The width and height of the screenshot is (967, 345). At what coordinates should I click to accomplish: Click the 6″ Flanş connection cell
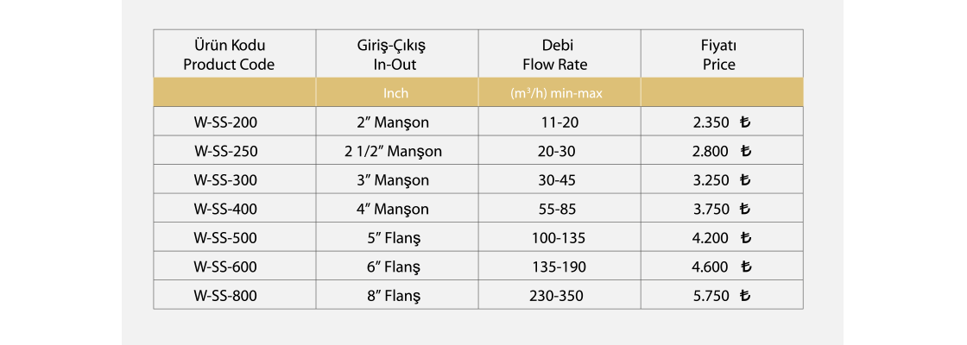click(x=393, y=267)
